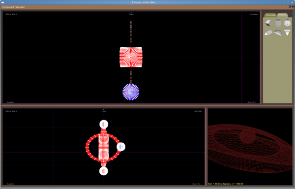Screen dimensions: 295x189
Task: Select the triangular prism shape tool
Action: pyautogui.click(x=268, y=32)
